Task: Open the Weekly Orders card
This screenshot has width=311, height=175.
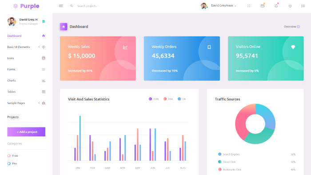Action: [182, 59]
